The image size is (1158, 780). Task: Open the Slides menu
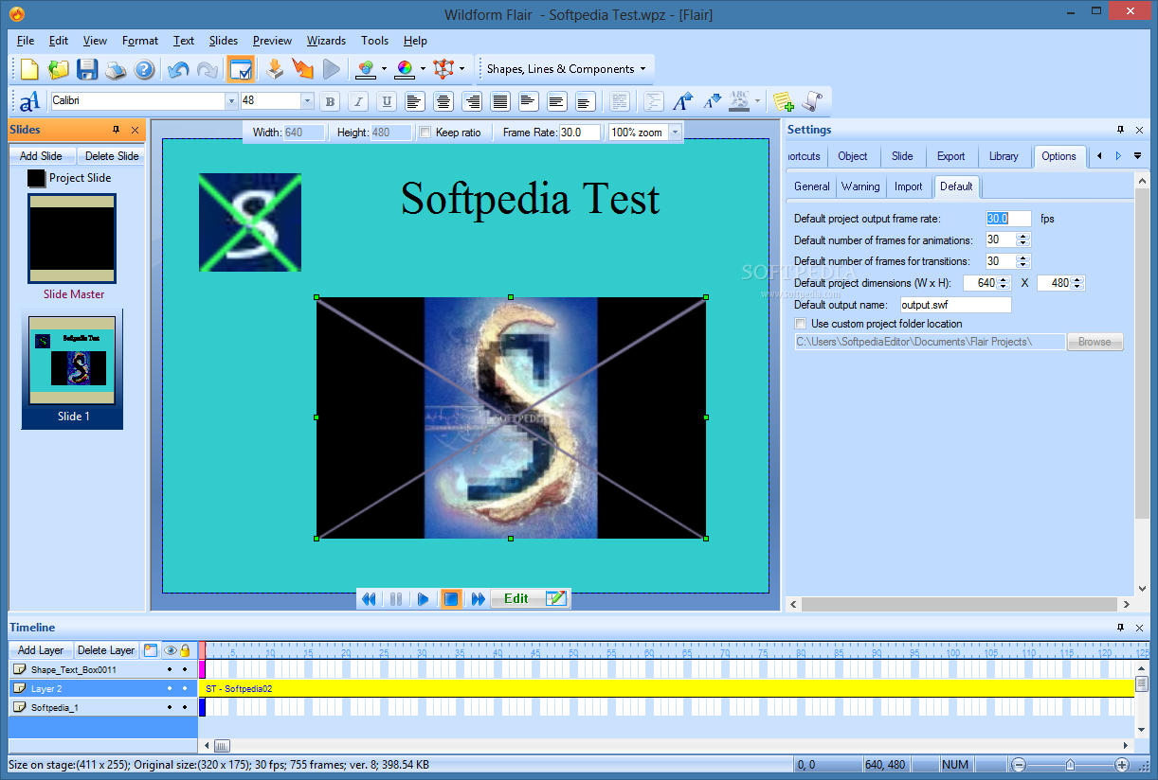point(224,41)
